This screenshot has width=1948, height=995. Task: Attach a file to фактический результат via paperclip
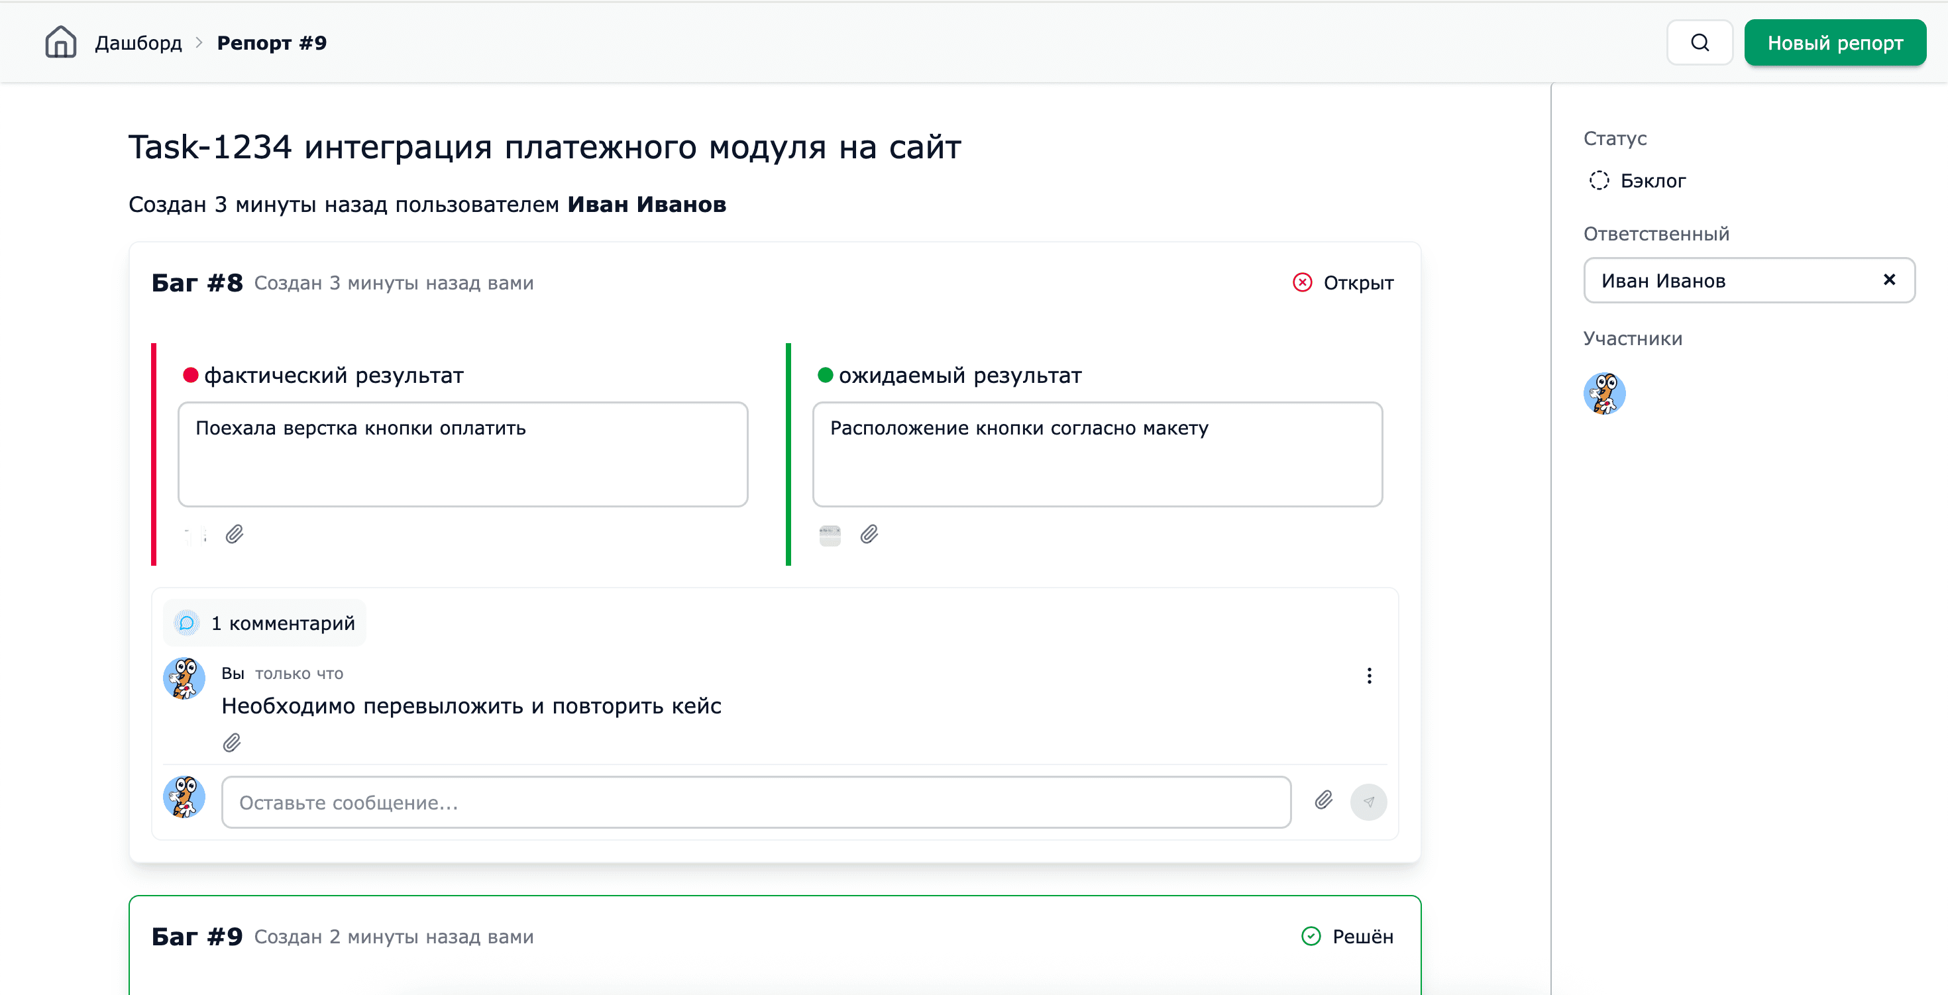236,535
